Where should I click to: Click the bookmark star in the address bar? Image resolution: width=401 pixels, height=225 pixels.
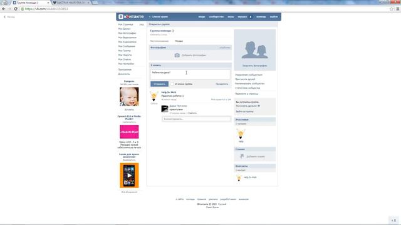(x=392, y=9)
